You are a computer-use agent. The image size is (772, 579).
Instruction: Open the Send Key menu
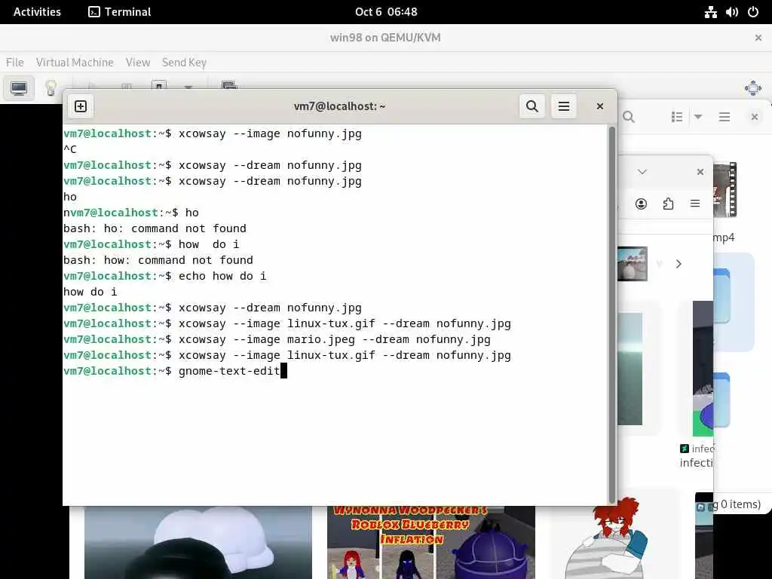[x=184, y=63]
